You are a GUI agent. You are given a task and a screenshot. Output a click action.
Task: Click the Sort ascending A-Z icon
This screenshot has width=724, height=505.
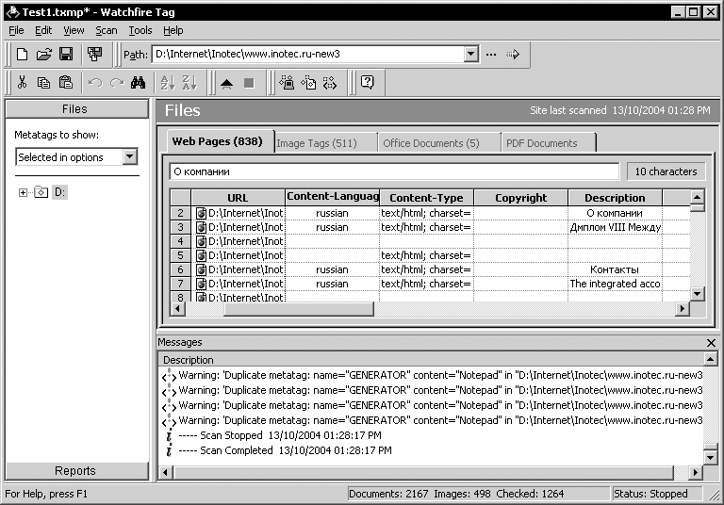(167, 83)
